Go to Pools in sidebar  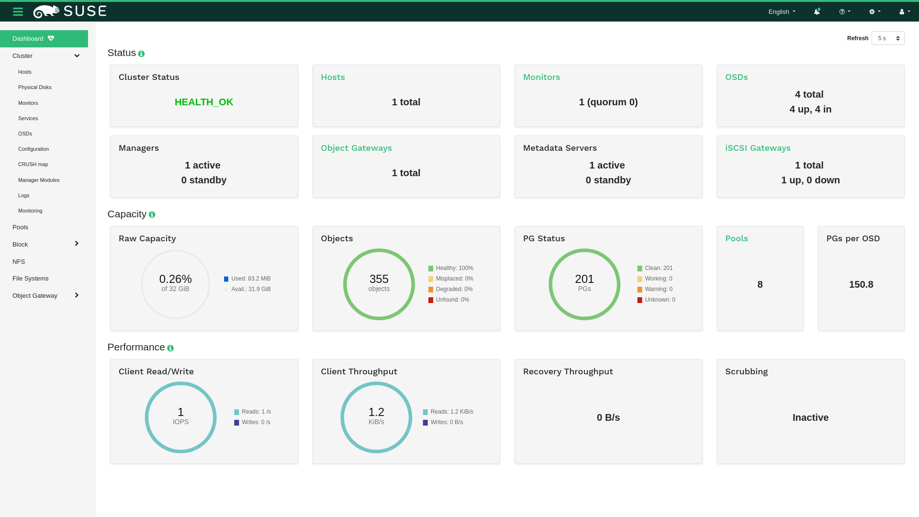[20, 227]
